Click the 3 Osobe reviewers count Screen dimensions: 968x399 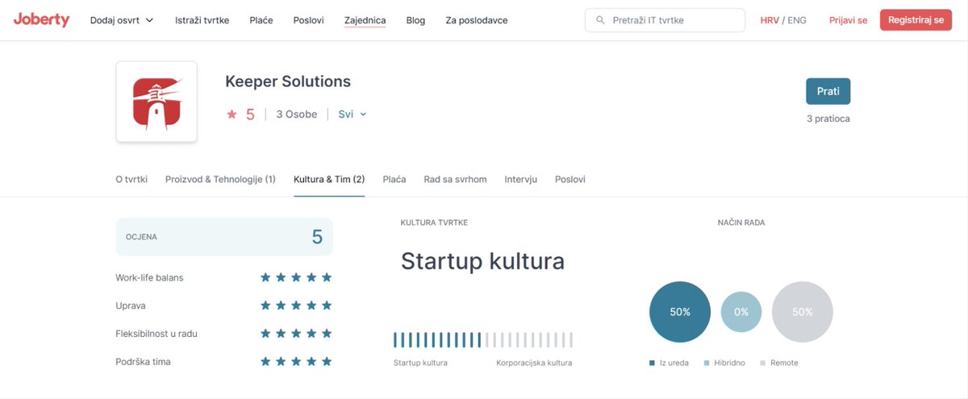297,114
